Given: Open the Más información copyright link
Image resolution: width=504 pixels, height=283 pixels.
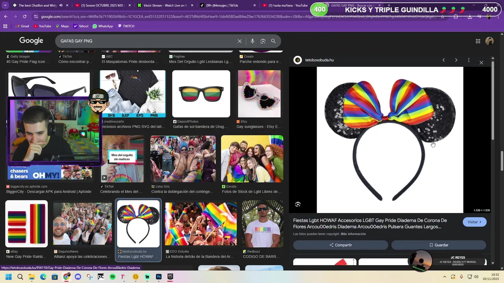Looking at the screenshot, I should [353, 234].
